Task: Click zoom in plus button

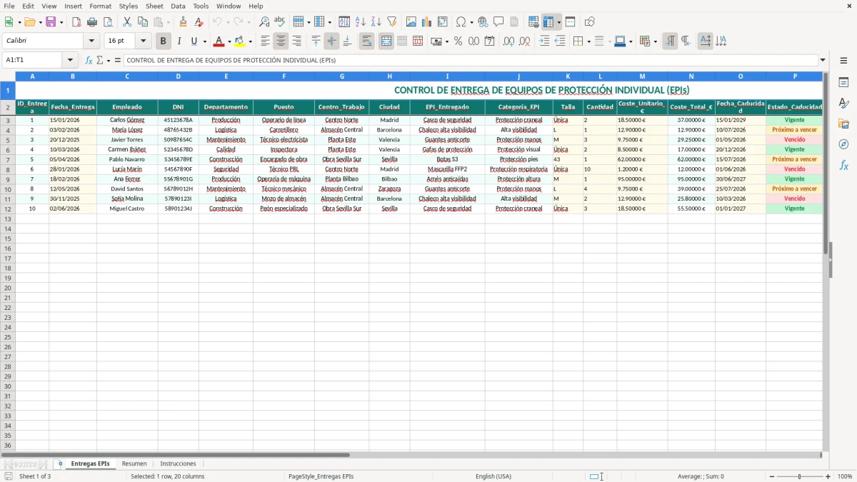Action: click(x=828, y=476)
